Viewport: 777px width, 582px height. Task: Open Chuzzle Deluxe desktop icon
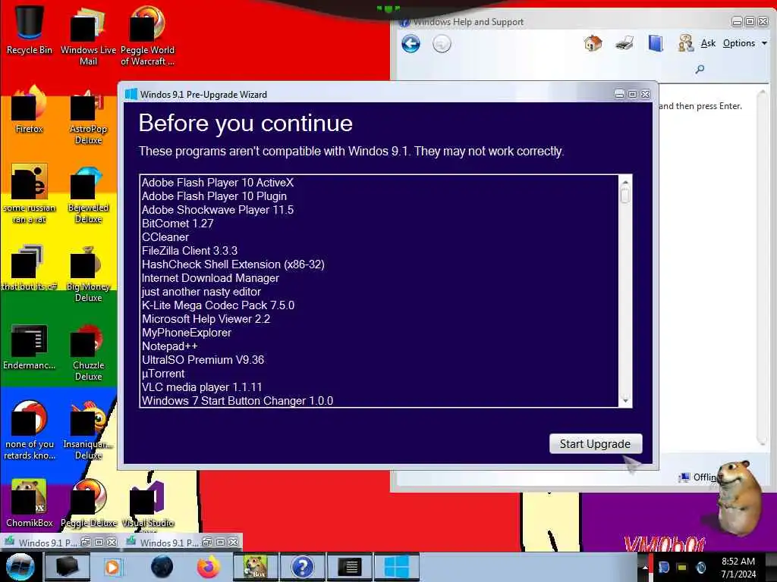(88, 352)
